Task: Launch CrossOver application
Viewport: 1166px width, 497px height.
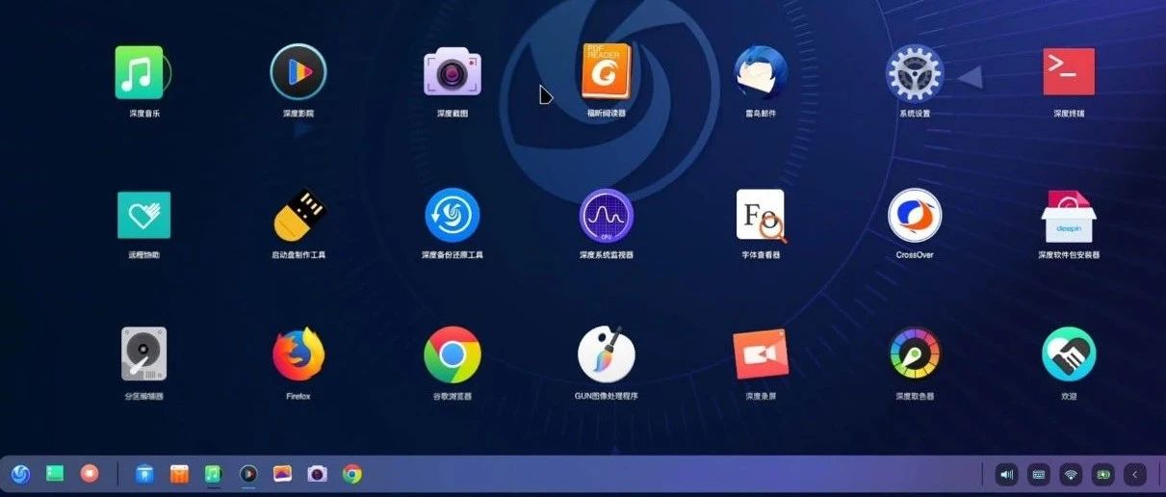Action: [915, 215]
